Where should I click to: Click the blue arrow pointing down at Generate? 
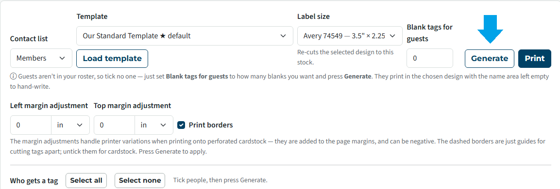click(490, 29)
